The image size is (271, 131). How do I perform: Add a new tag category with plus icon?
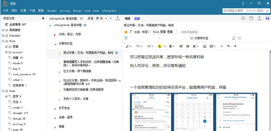[43, 18]
